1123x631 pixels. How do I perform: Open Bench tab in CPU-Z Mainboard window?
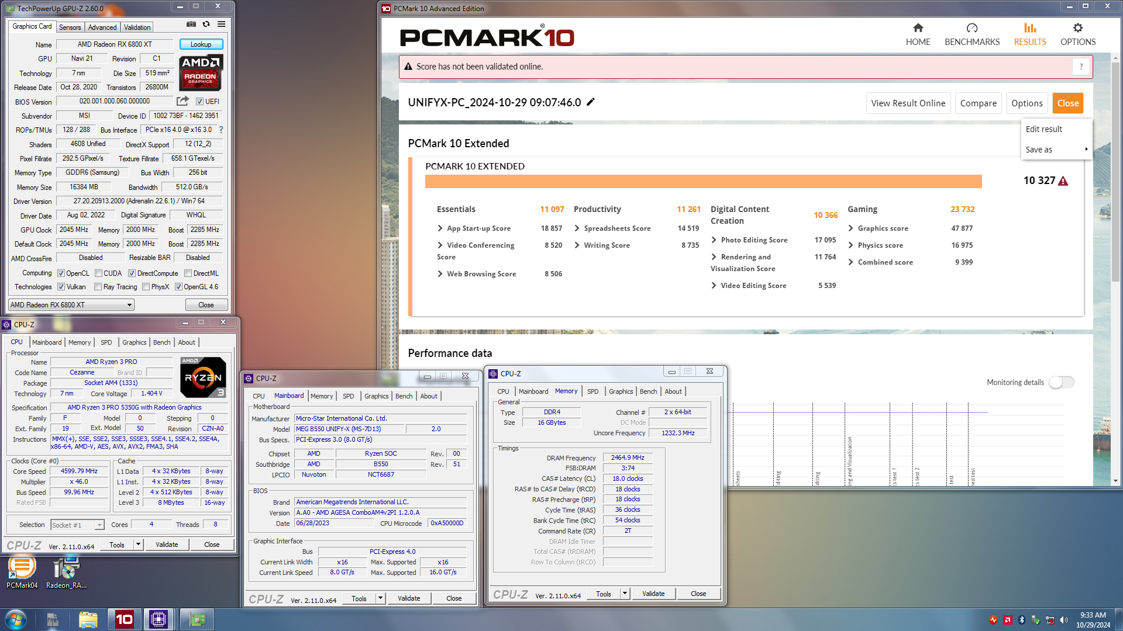point(404,396)
